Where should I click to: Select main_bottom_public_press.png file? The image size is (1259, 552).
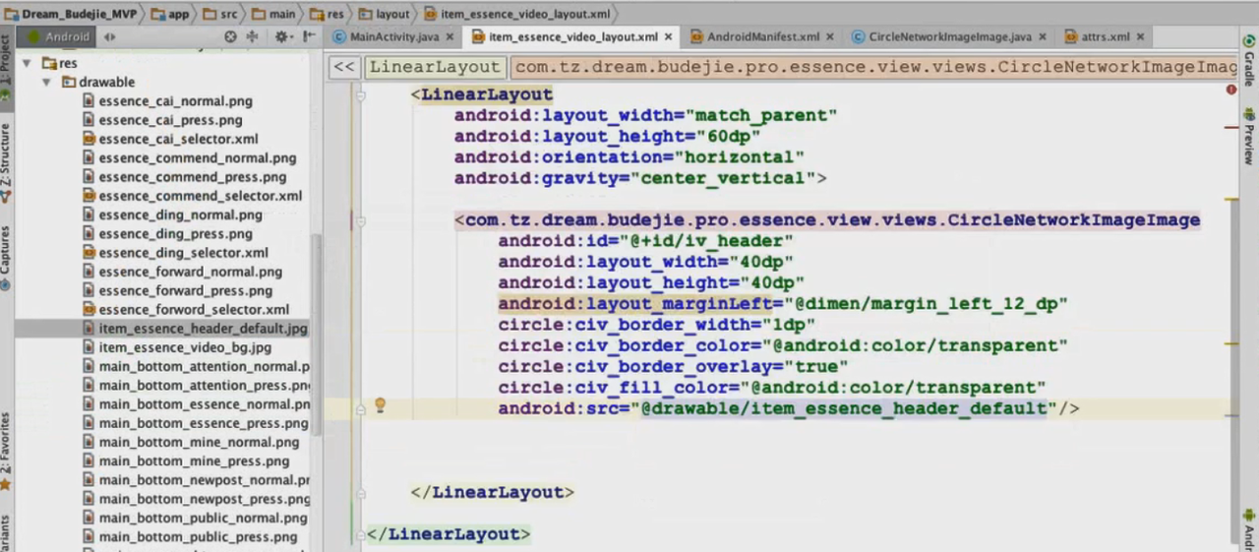click(x=190, y=537)
